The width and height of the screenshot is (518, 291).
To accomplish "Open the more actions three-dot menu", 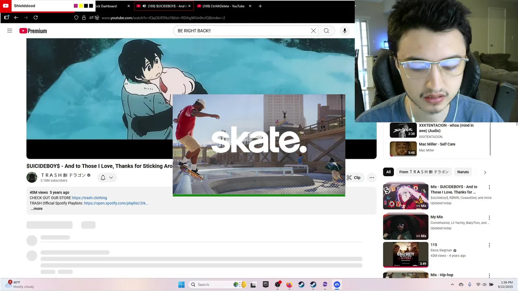I will (372, 177).
